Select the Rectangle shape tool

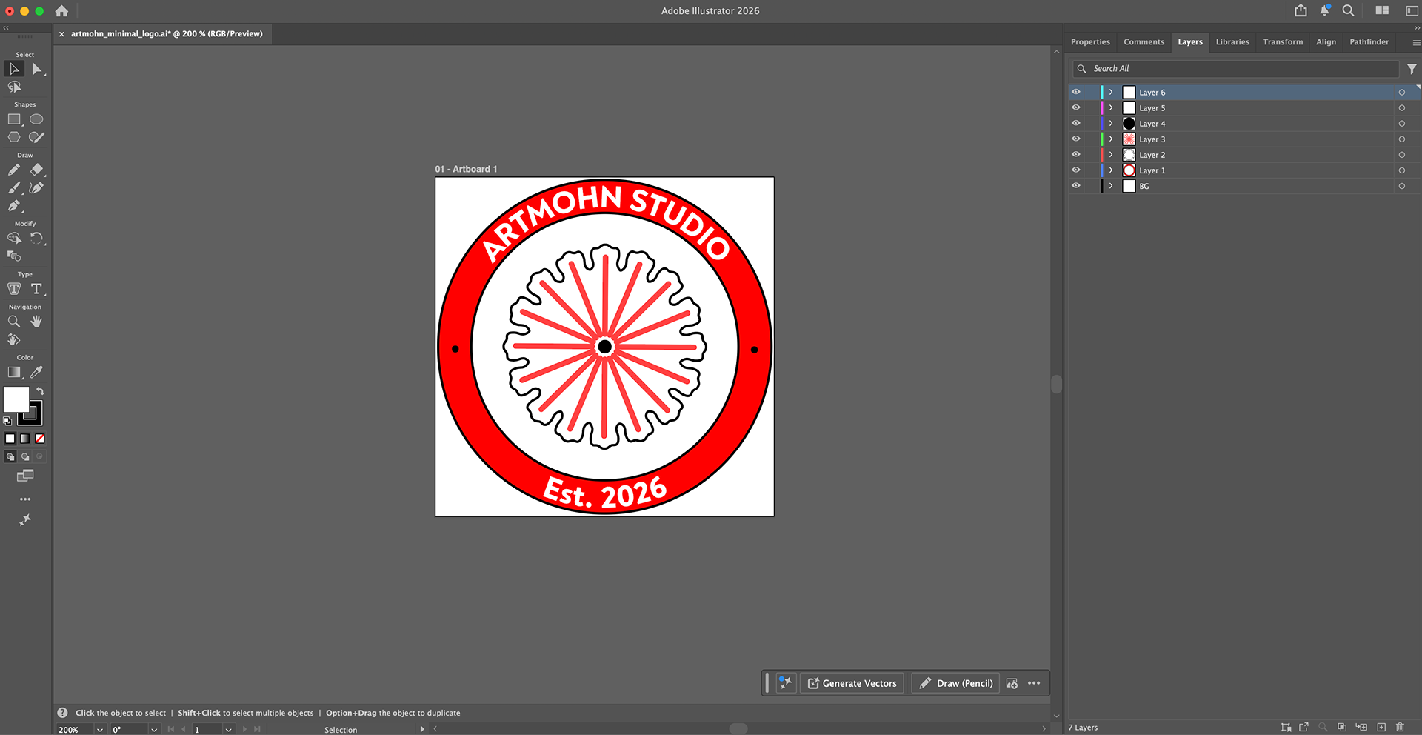(x=14, y=119)
